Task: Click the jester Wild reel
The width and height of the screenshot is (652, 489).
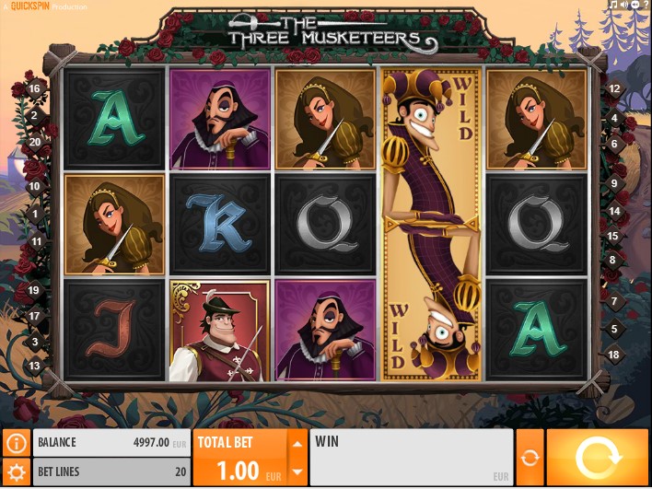Action: click(x=432, y=225)
